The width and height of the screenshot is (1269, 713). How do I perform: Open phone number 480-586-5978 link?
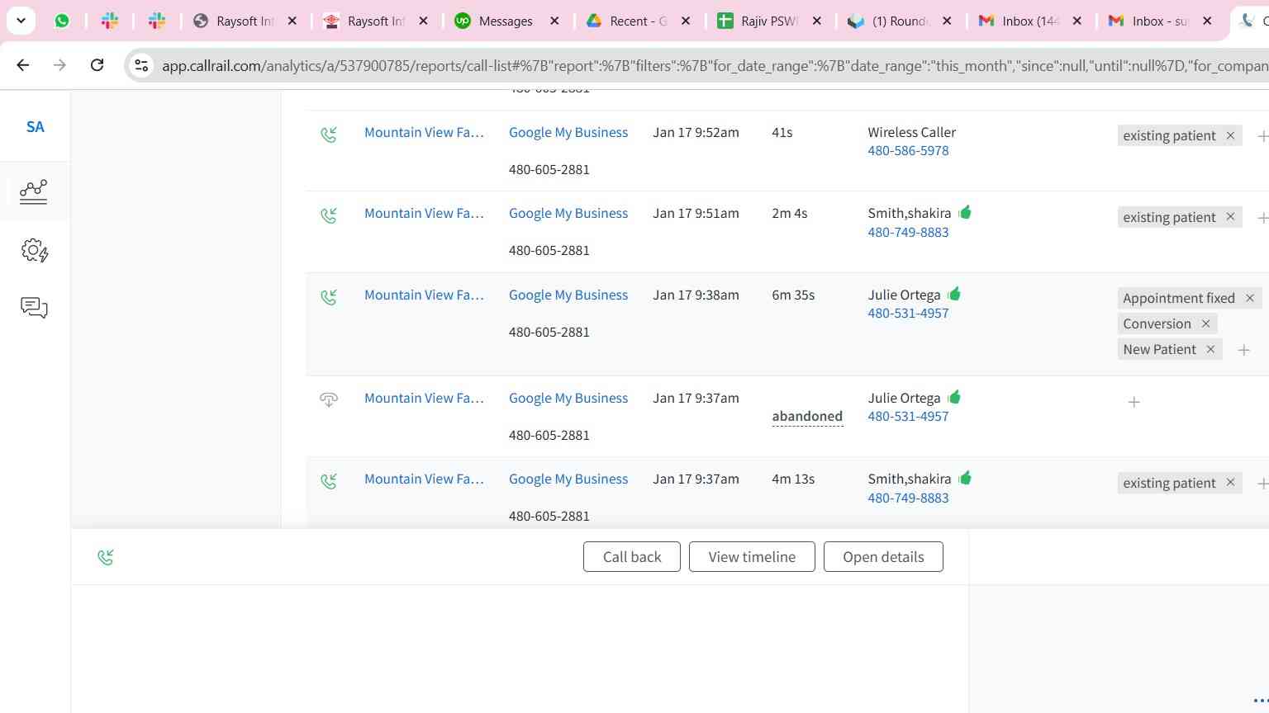[x=908, y=151]
